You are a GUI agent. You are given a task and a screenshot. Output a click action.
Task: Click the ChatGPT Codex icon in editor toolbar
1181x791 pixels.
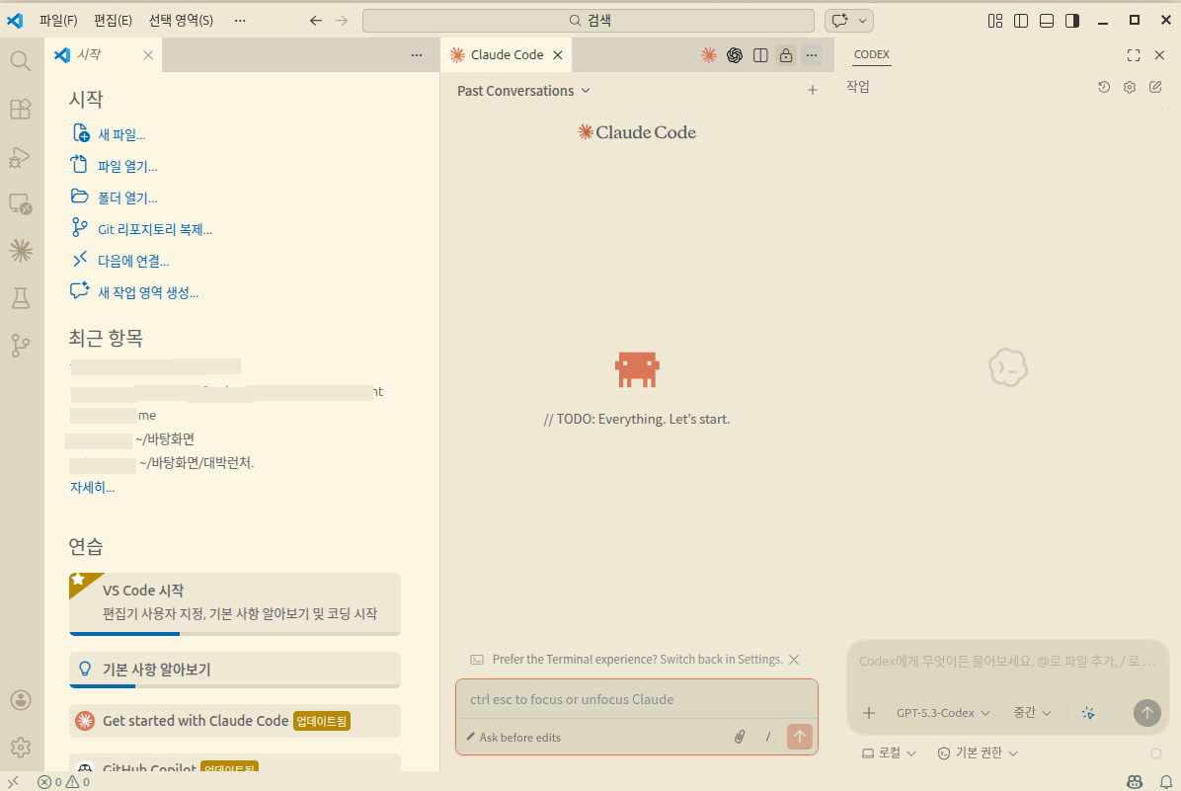click(735, 55)
